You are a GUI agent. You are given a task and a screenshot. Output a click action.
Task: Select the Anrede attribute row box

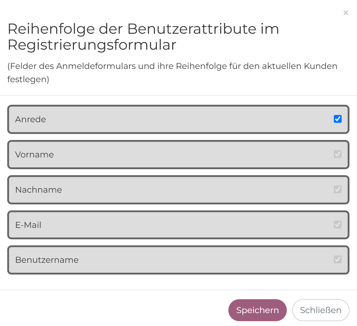tap(178, 120)
